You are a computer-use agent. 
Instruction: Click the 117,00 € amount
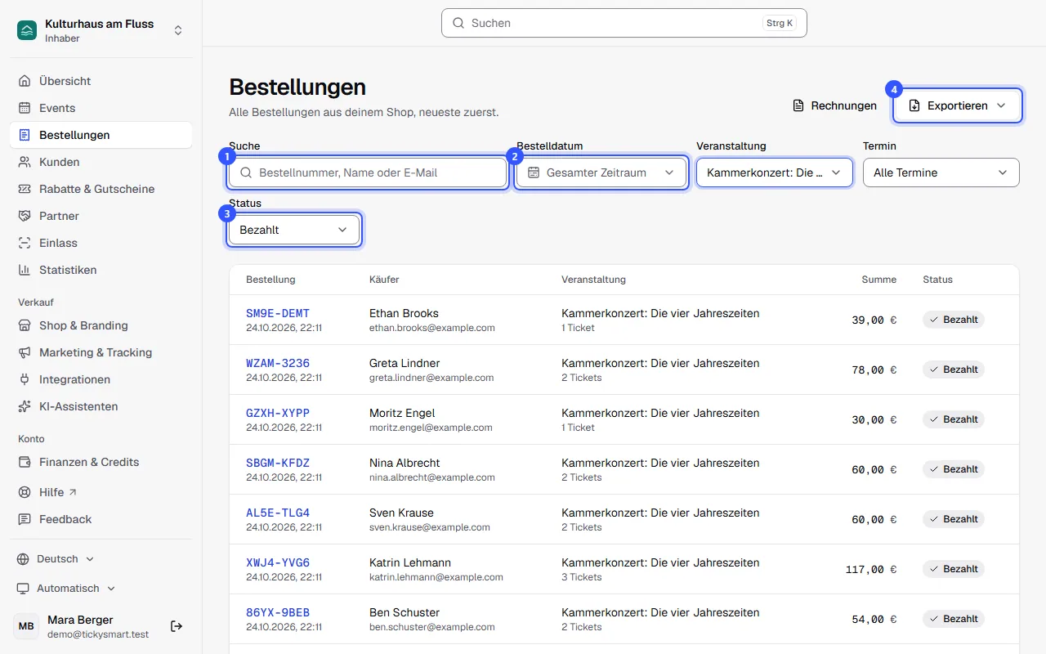click(871, 570)
